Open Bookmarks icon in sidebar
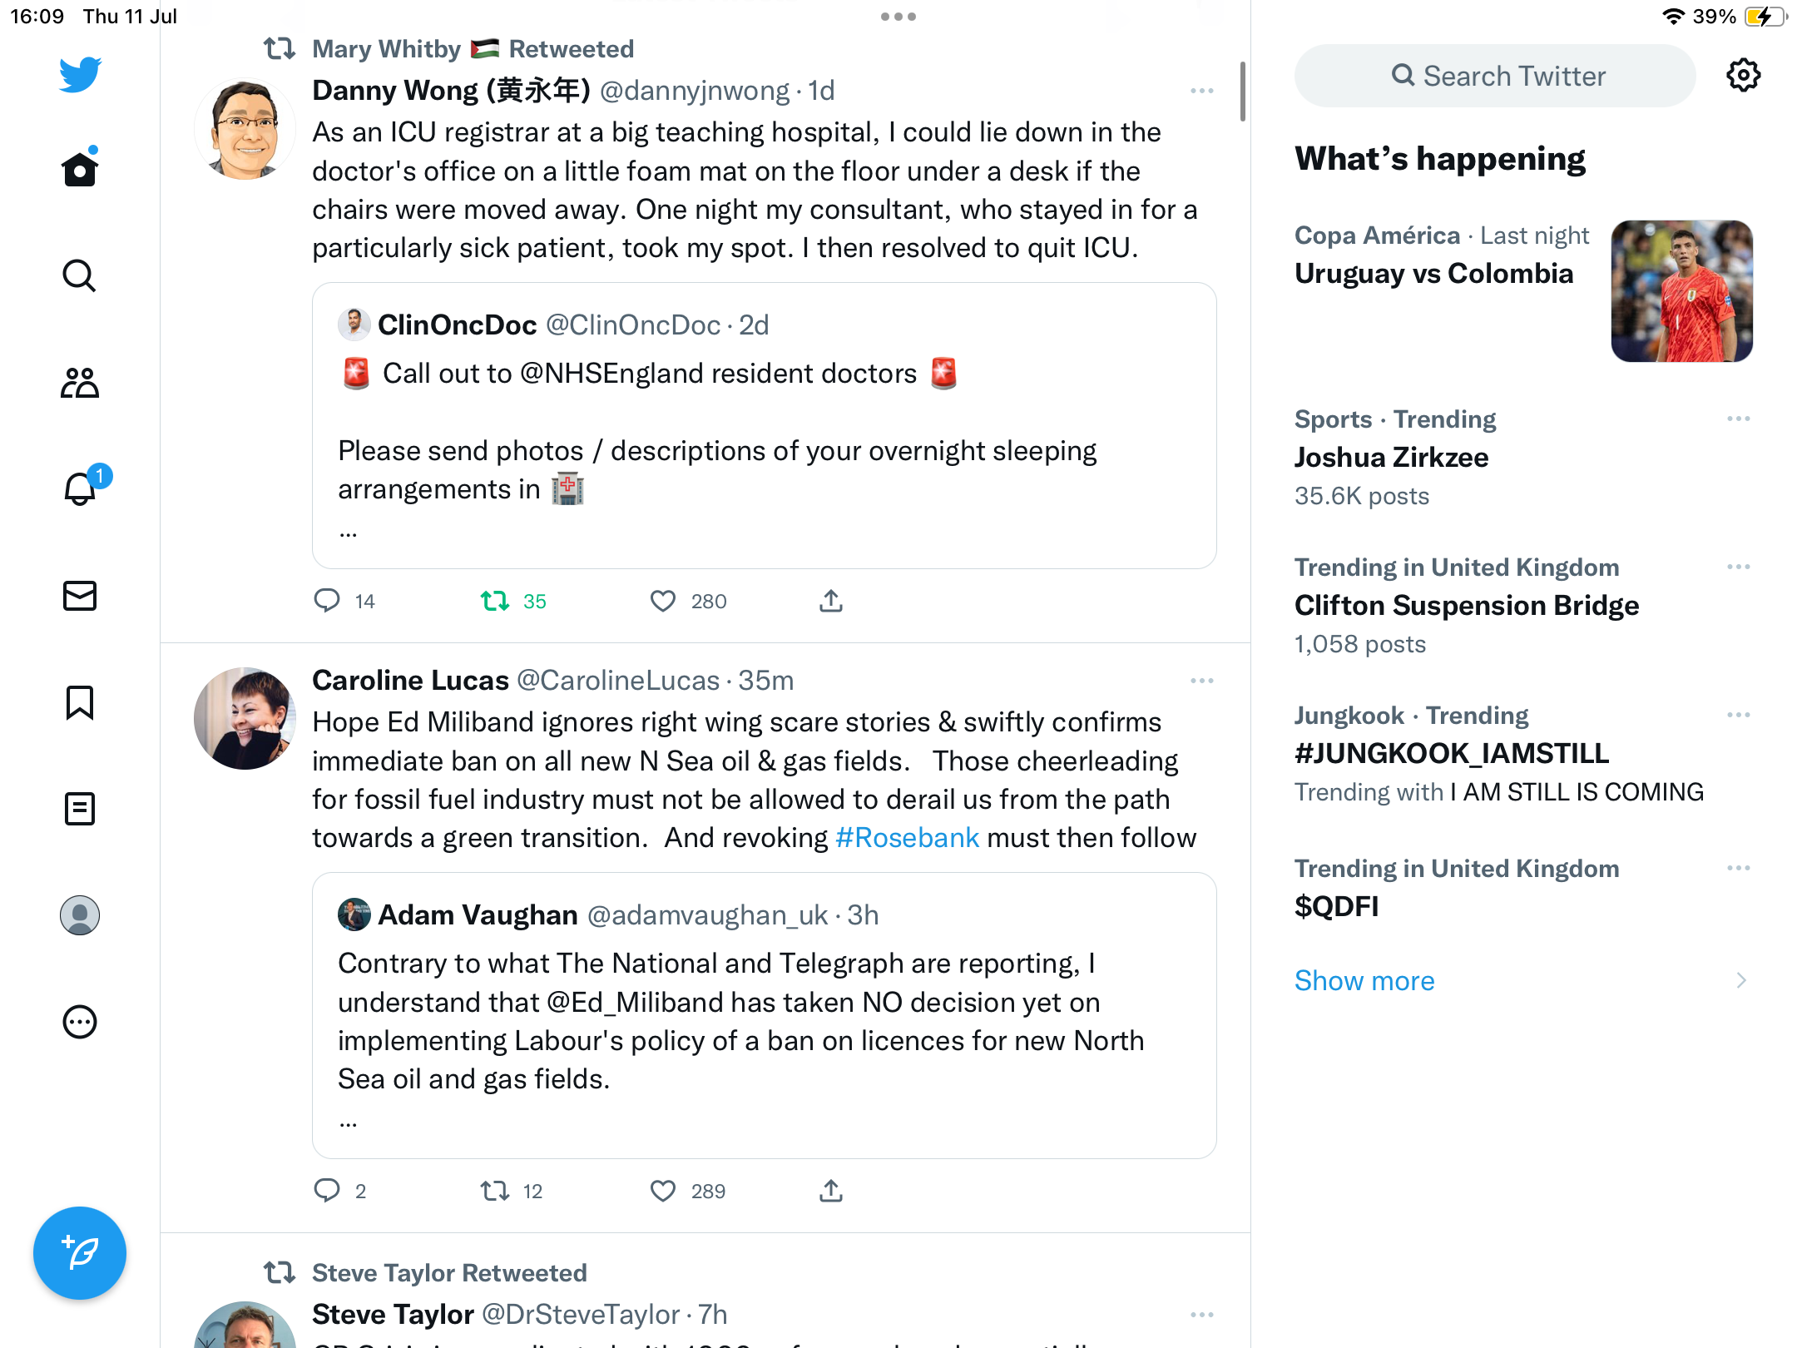Image resolution: width=1797 pixels, height=1348 pixels. 80,702
